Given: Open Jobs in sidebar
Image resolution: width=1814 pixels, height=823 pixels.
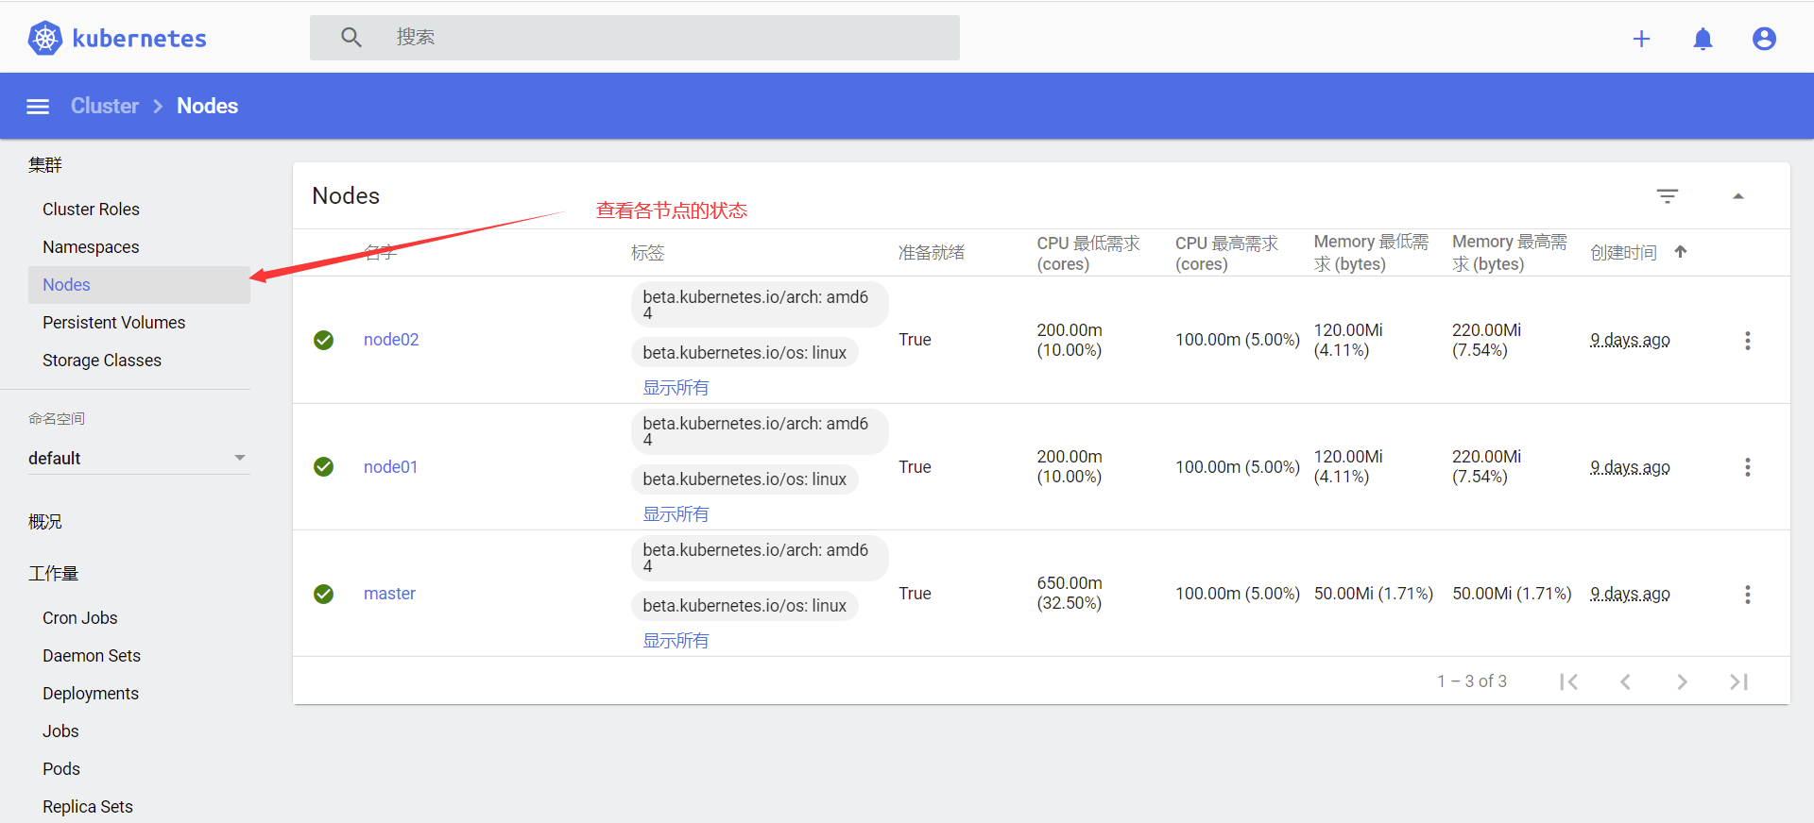Looking at the screenshot, I should click(x=60, y=731).
